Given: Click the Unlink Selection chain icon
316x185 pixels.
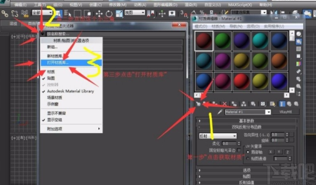Looking at the screenshot, I should 15,14.
